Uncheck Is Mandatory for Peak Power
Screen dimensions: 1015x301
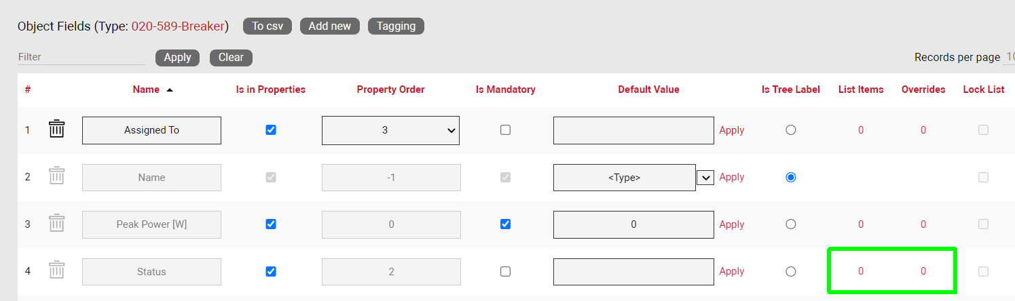coord(505,224)
